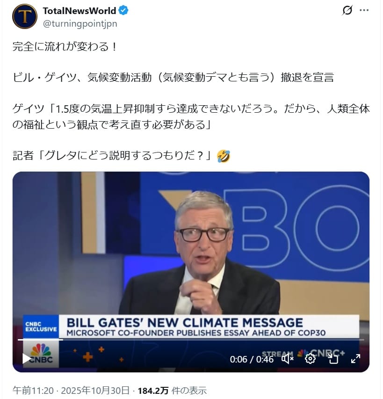Open the three-dot more options menu

(x=364, y=10)
